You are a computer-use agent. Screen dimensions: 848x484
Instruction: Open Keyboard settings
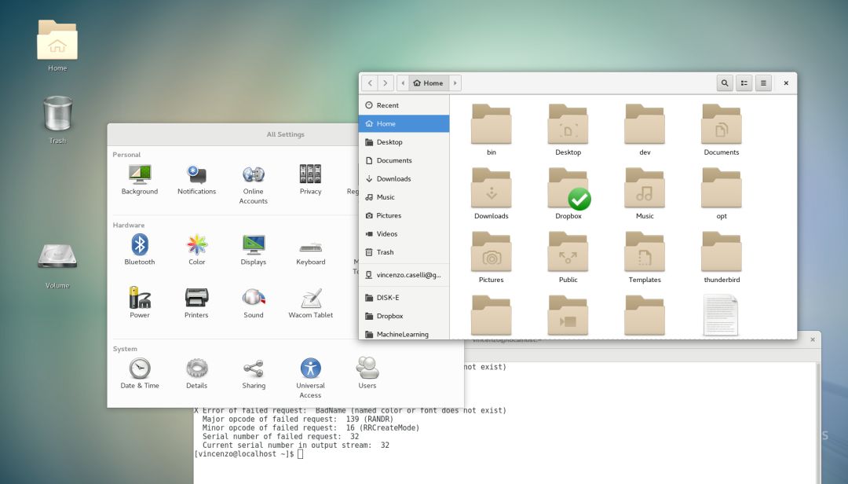pos(310,253)
